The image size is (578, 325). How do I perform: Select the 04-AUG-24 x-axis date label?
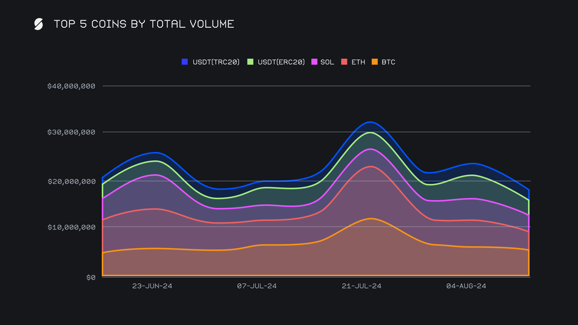pyautogui.click(x=466, y=286)
